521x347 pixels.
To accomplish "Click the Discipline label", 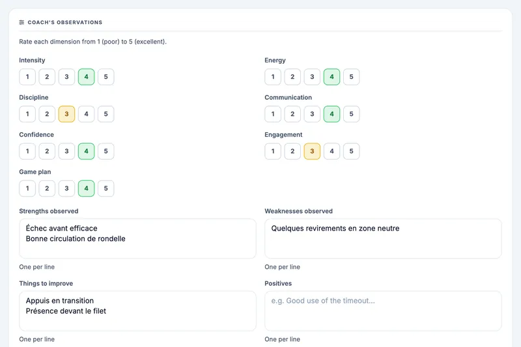I will (34, 98).
